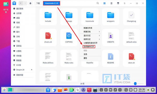Open 图片 in sidebar
The height and width of the screenshot is (94, 157).
pyautogui.click(x=23, y=32)
